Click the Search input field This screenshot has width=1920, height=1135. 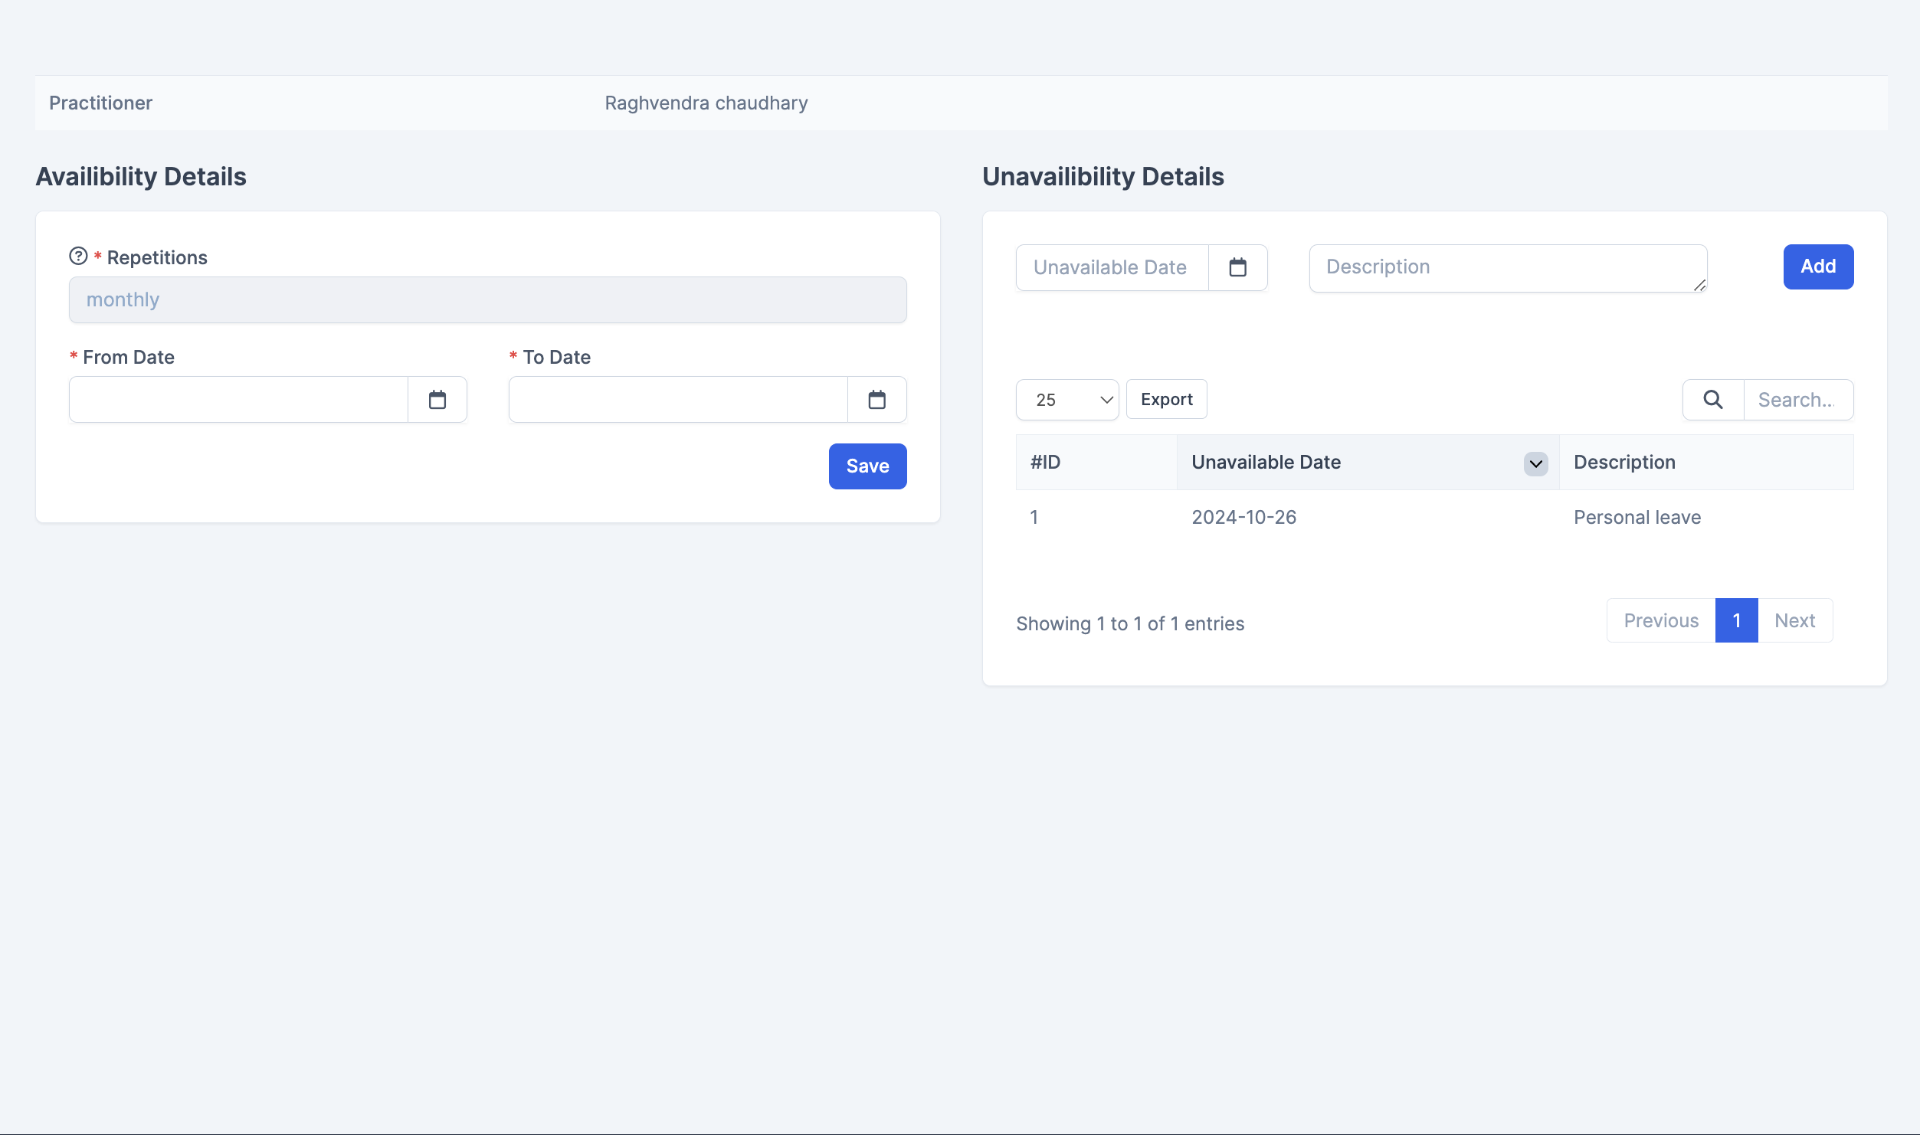[1796, 400]
